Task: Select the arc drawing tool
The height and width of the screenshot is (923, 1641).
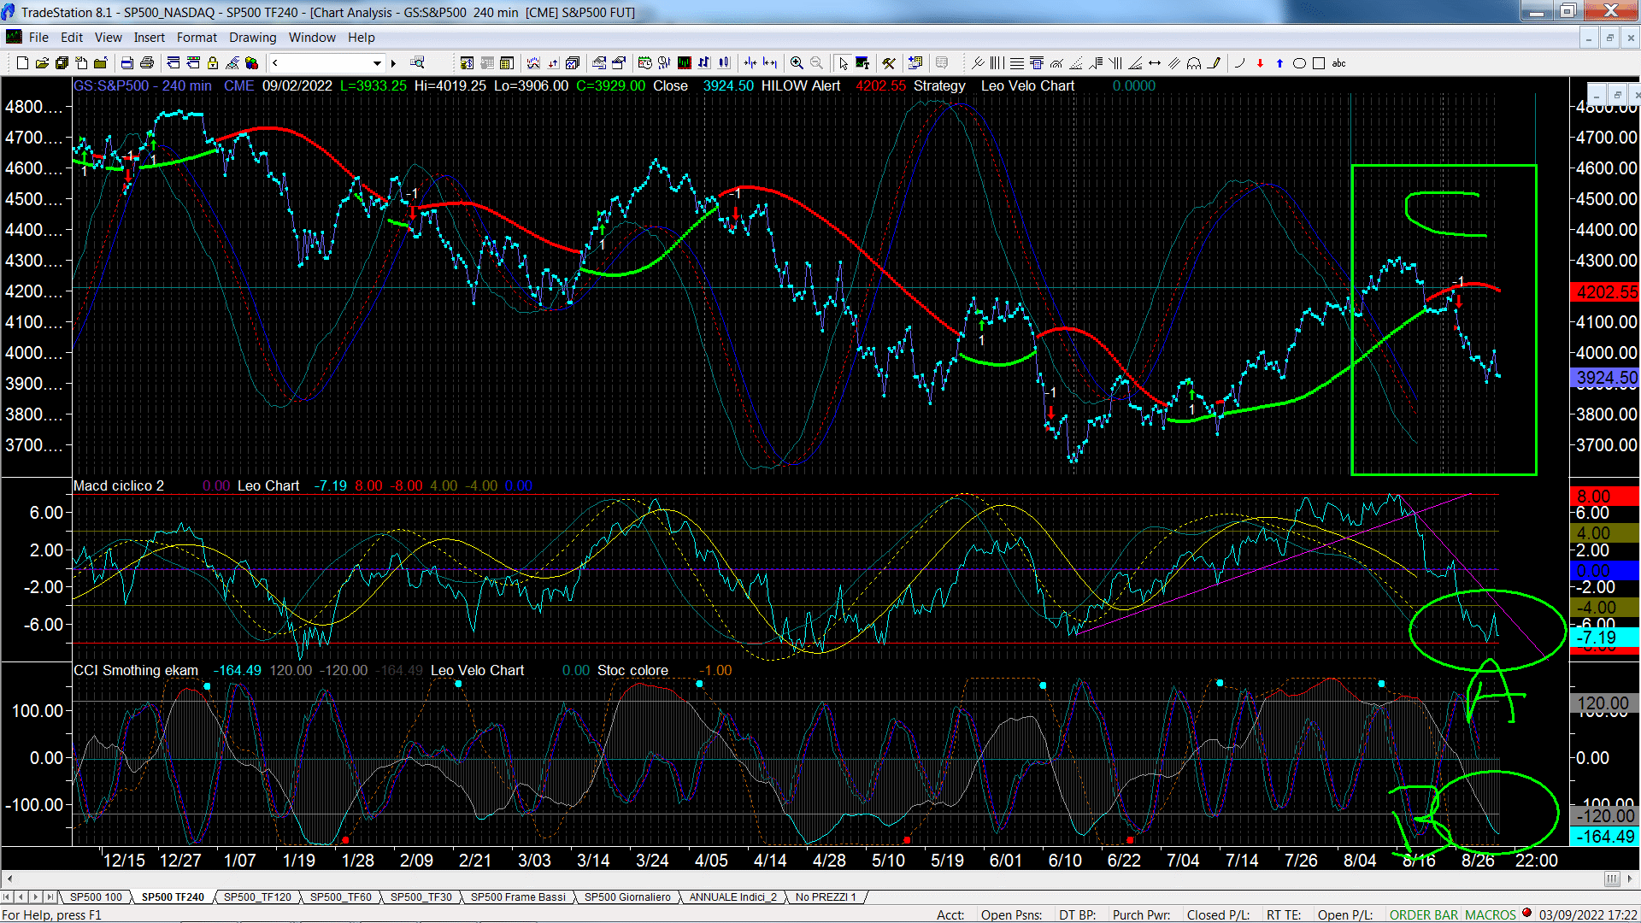Action: coord(1240,63)
